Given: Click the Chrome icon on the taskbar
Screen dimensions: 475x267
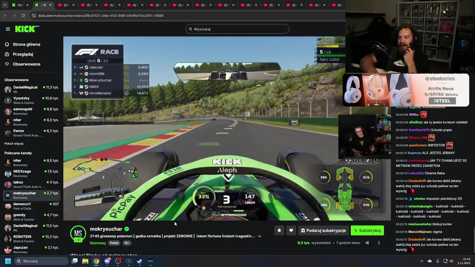Looking at the screenshot, I should (96, 261).
